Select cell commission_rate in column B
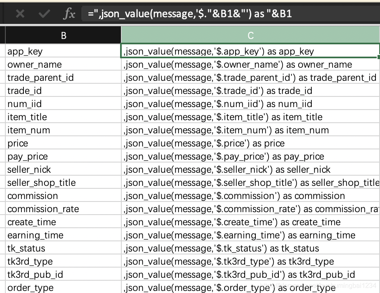The height and width of the screenshot is (293, 380). [63, 208]
